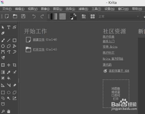Open the 新手入门 link
145x114 pixels.
point(108,41)
